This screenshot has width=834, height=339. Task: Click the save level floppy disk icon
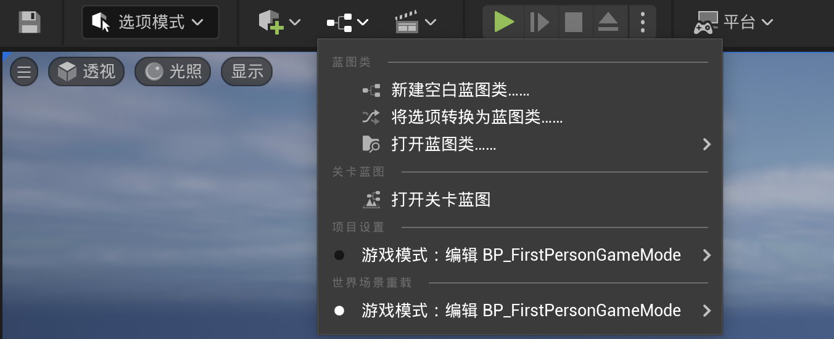[x=29, y=23]
